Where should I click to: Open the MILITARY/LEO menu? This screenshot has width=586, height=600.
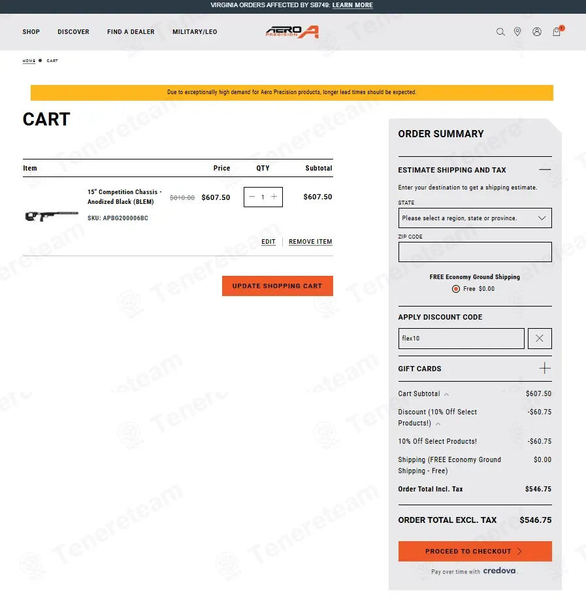tap(195, 32)
